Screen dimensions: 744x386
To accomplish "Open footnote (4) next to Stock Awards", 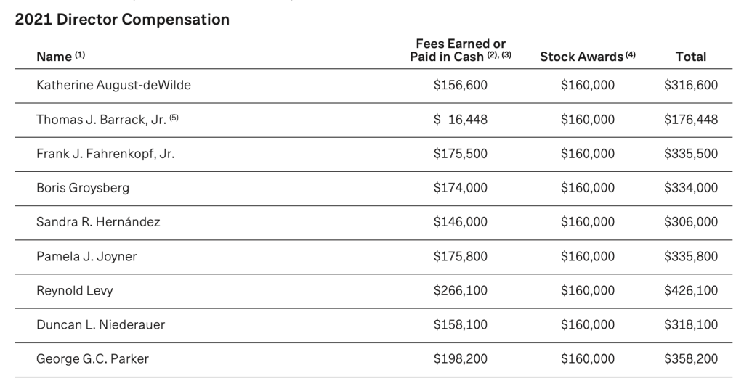I will click(631, 55).
